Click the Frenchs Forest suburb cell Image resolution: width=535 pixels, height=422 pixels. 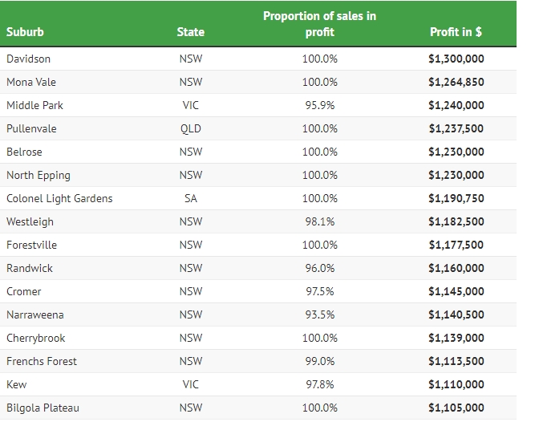pos(42,361)
